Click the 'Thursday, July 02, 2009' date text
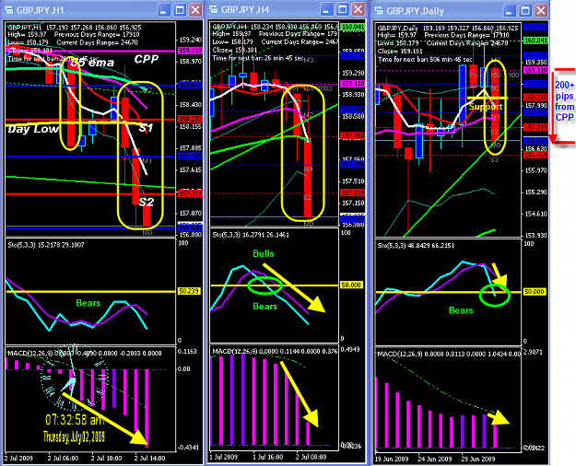The height and width of the screenshot is (466, 576). (x=75, y=437)
